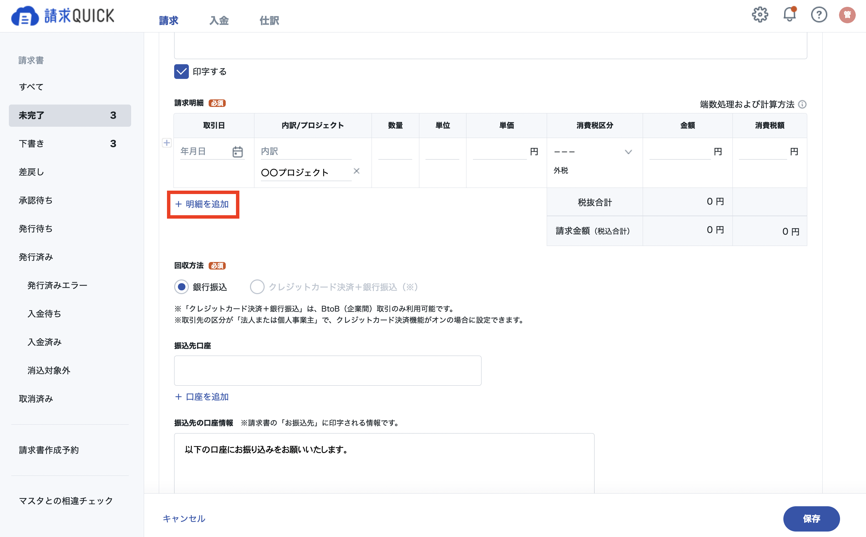This screenshot has height=537, width=866.
Task: Open the 振込先口座 select box
Action: [x=327, y=371]
